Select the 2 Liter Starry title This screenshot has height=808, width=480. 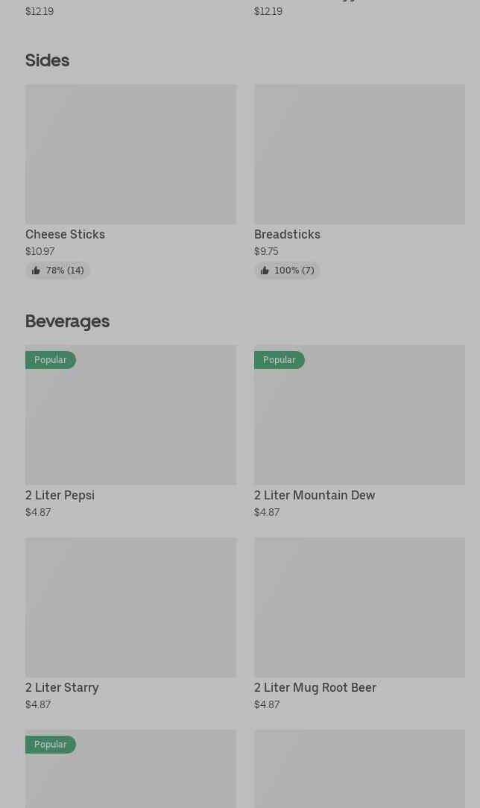pyautogui.click(x=62, y=687)
